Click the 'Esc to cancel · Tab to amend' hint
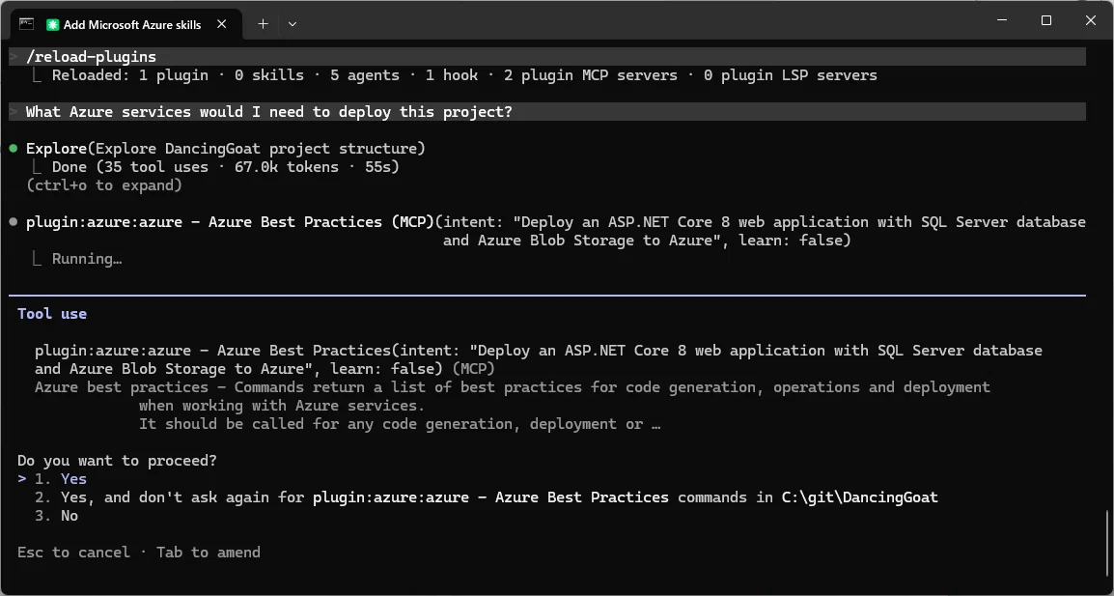Viewport: 1114px width, 596px height. click(139, 552)
